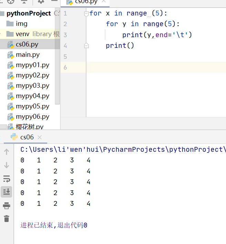Screen dimensions: 226x244
Task: Select the pythonProject root folder
Action: [x=29, y=13]
